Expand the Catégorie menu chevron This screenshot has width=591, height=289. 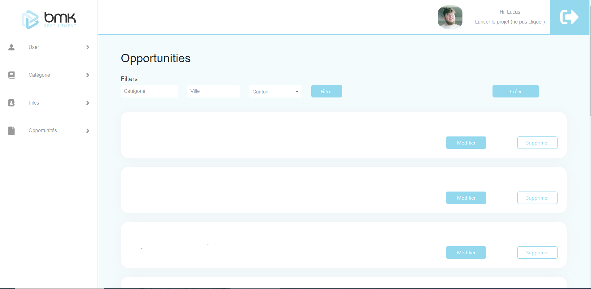[x=88, y=75]
